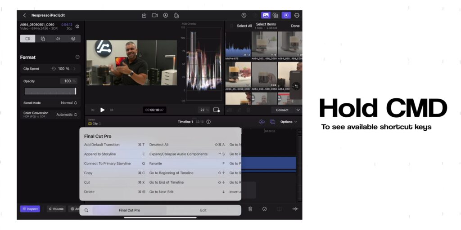Image resolution: width=461 pixels, height=230 pixels.
Task: Toggle the timeline clip appearance icon
Action: pyautogui.click(x=272, y=122)
